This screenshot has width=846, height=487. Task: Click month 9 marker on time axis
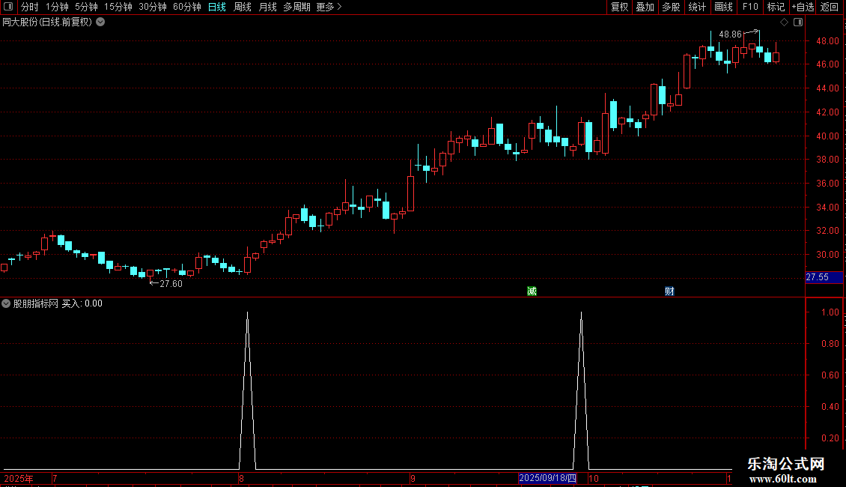[x=413, y=479]
